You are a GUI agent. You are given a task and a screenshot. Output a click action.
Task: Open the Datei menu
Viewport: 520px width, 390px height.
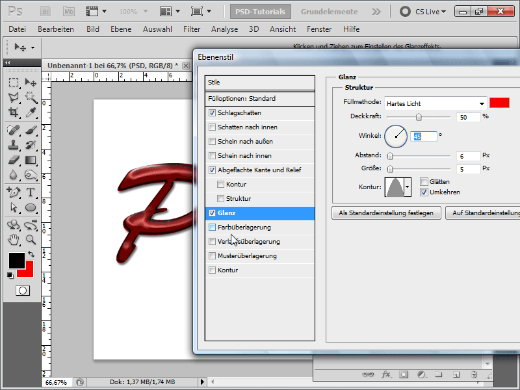click(18, 29)
